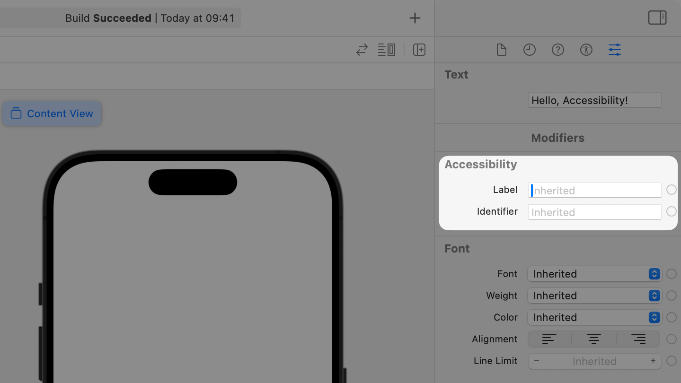This screenshot has width=681, height=383.
Task: Click the plus Library button
Action: [415, 18]
